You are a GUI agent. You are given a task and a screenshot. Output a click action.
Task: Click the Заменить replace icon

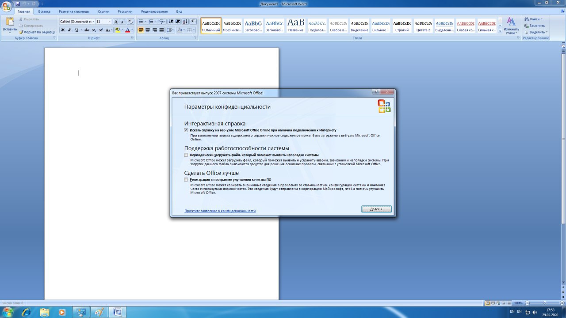click(x=527, y=26)
